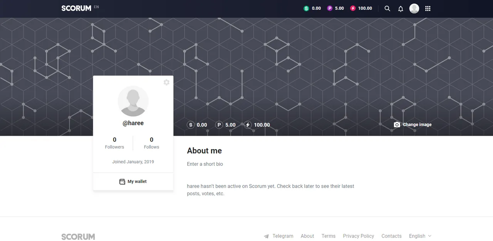The image size is (493, 241).
Task: Open the Contacts link
Action: pyautogui.click(x=391, y=236)
